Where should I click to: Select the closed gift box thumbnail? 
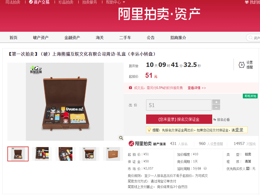tap(113, 154)
